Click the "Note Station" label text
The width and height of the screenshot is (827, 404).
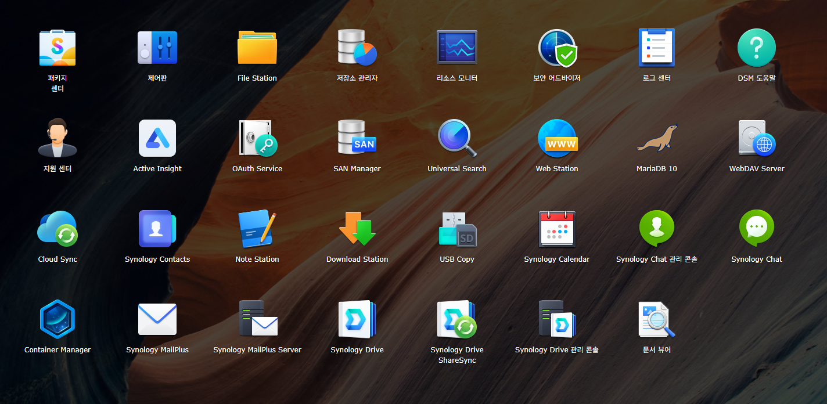257,259
